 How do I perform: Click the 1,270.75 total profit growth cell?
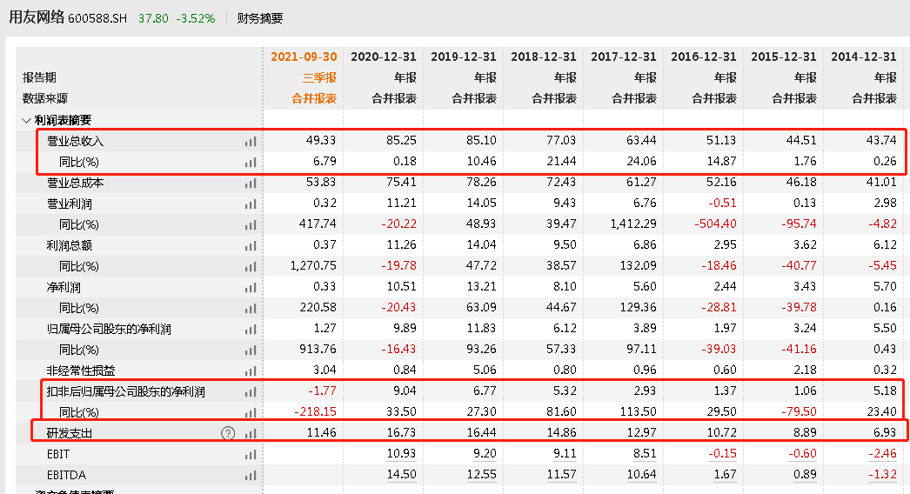[313, 265]
